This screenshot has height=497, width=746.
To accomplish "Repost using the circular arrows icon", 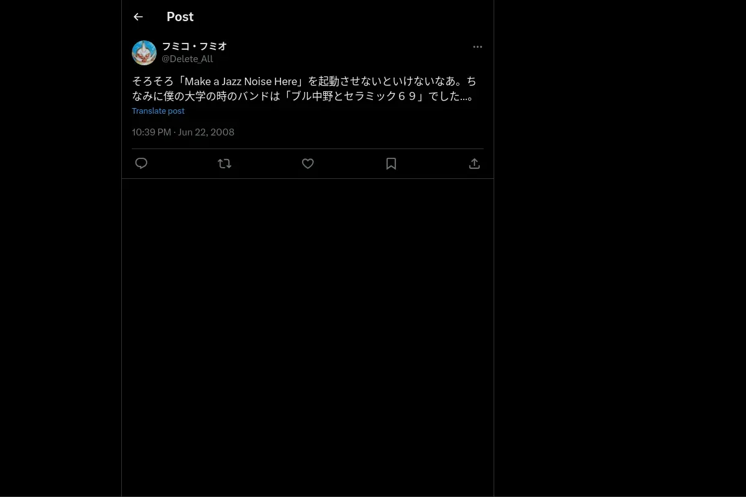I will [224, 163].
